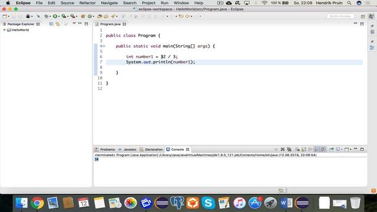Click the Open Type toolbar icon
Screen dimensions: 377x212
pos(100,16)
